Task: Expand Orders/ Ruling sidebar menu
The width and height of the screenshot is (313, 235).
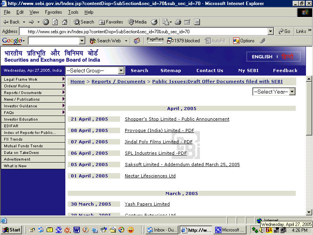Action: (x=33, y=86)
